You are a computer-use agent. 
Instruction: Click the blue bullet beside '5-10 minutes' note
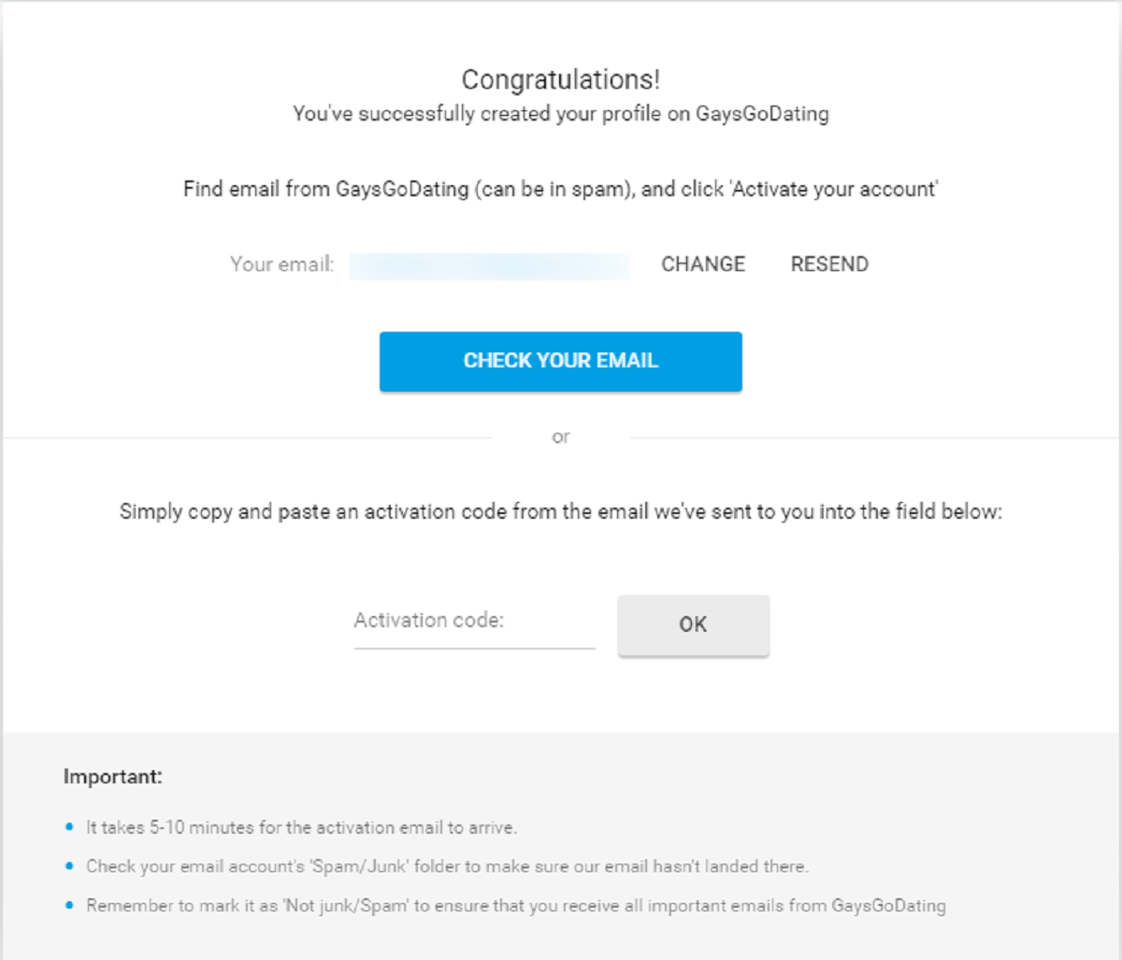(69, 827)
